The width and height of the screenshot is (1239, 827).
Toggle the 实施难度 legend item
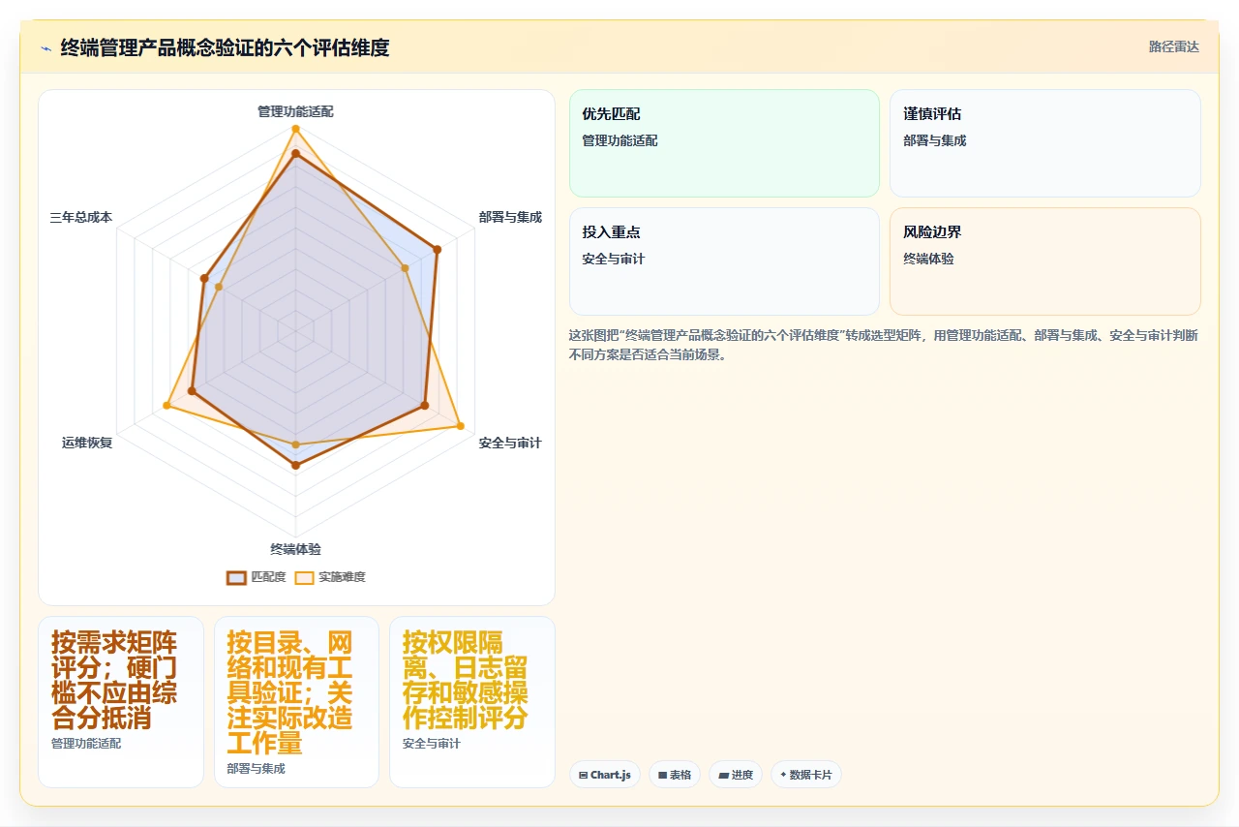click(330, 577)
